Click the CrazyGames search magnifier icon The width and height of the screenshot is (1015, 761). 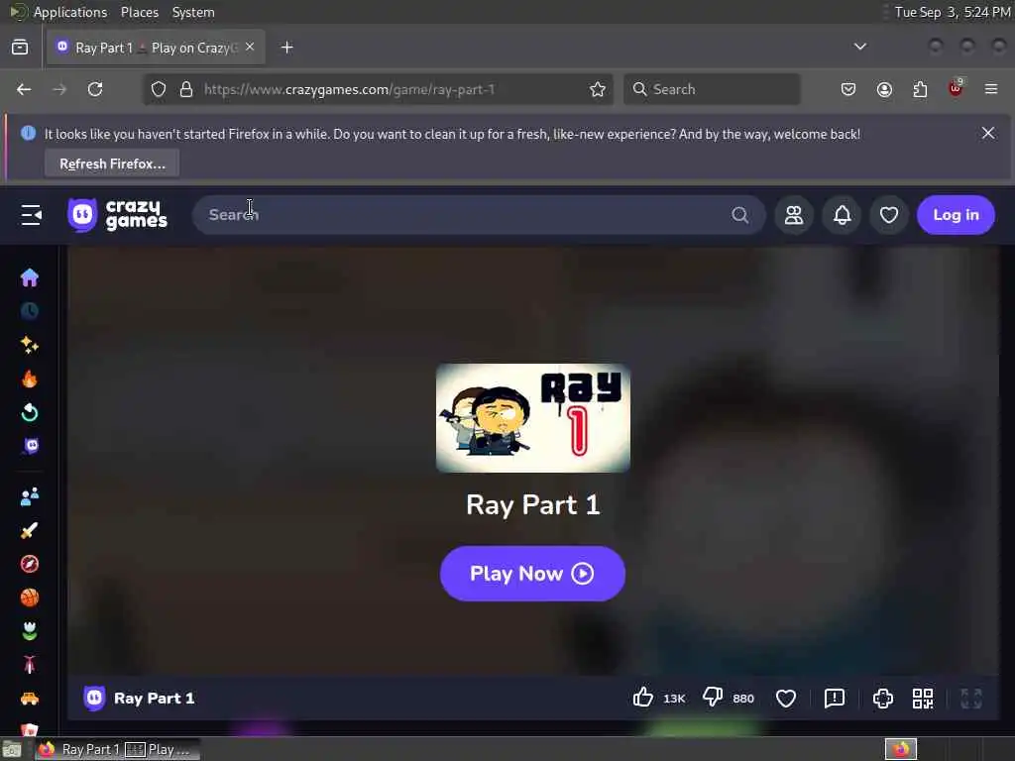click(x=739, y=215)
